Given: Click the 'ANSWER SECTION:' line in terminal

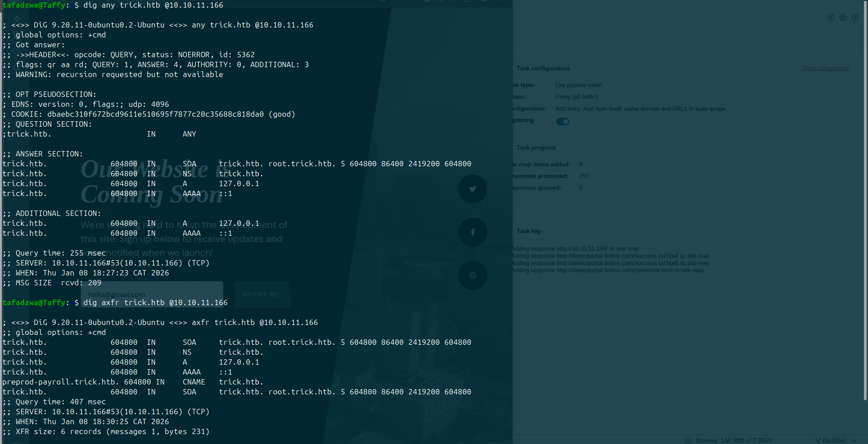Looking at the screenshot, I should (x=43, y=154).
